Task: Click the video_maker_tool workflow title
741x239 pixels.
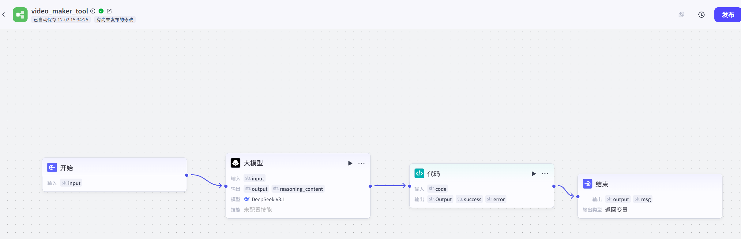Action: (x=60, y=11)
